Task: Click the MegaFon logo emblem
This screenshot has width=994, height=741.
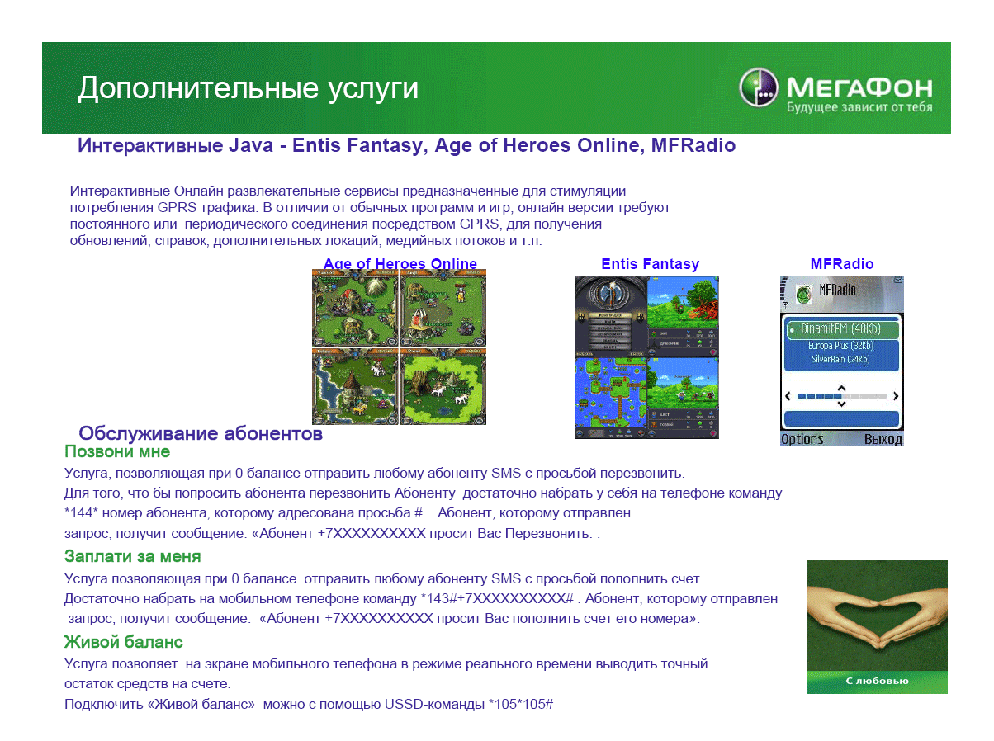Action: (759, 87)
